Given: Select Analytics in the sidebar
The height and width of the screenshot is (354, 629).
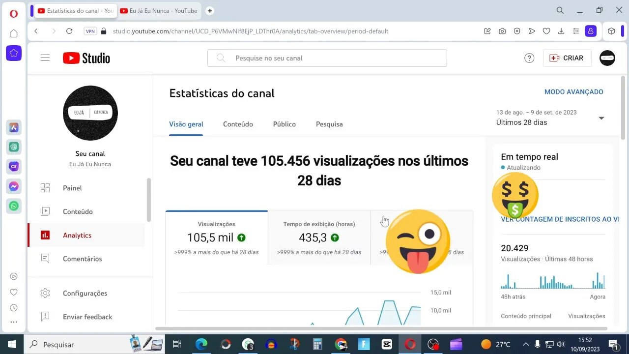Looking at the screenshot, I should (x=86, y=235).
